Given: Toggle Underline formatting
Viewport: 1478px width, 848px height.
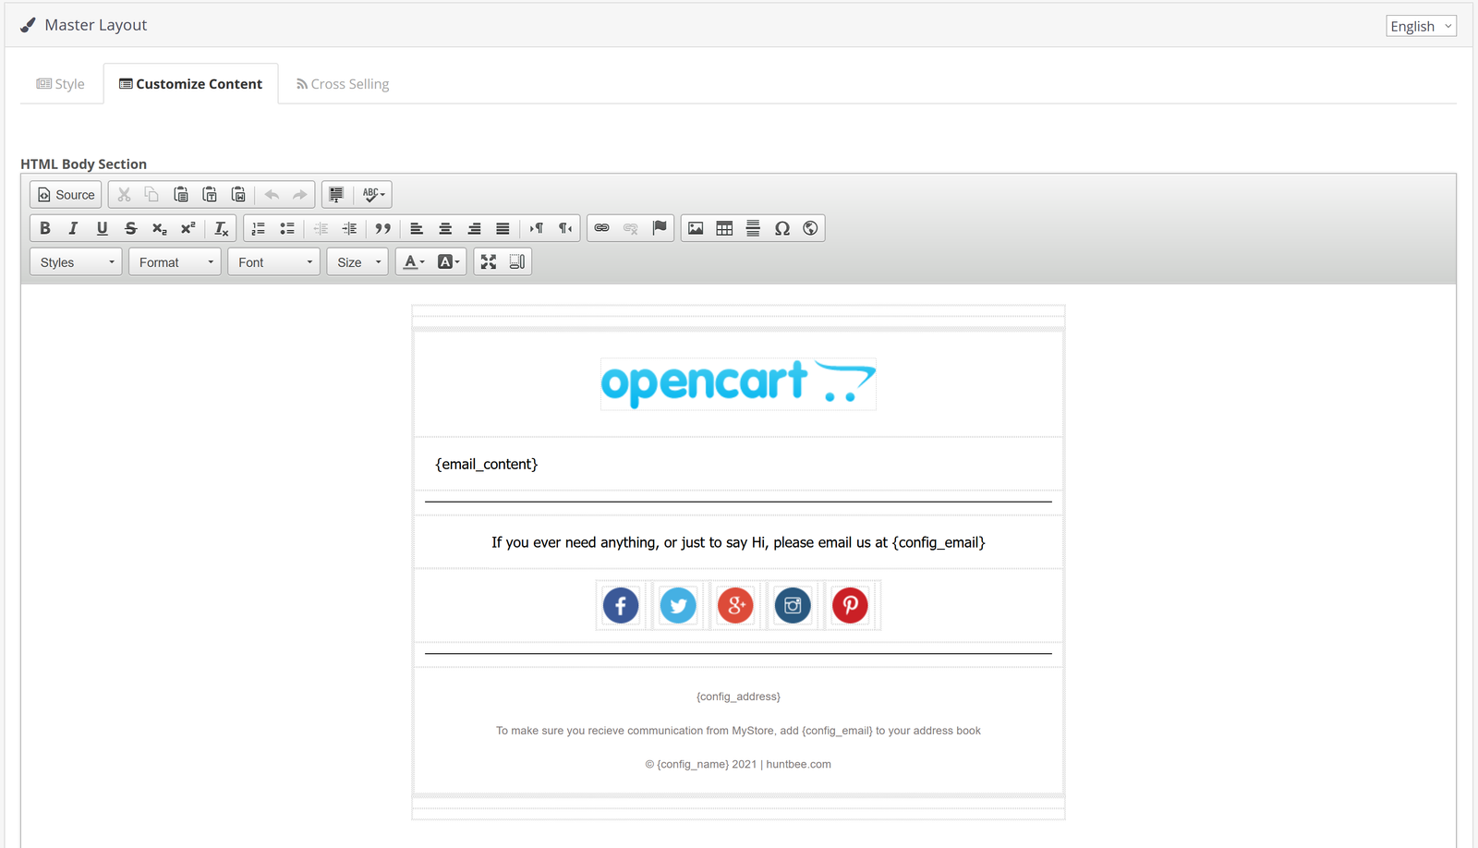Looking at the screenshot, I should [102, 228].
